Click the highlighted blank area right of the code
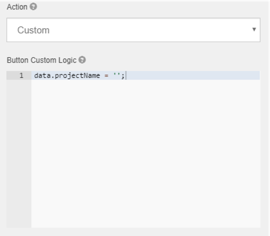The image size is (270, 236). coord(193,75)
